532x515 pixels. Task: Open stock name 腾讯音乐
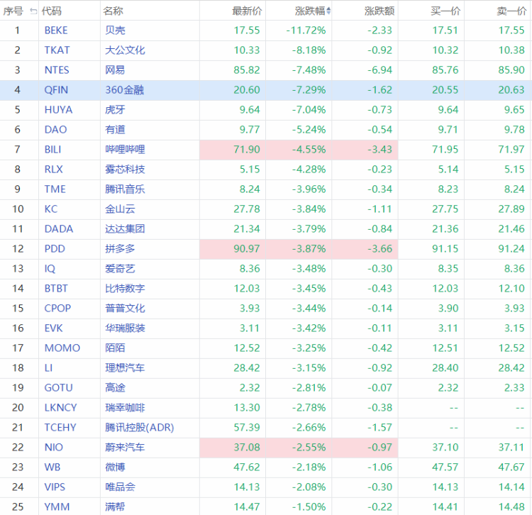(125, 189)
